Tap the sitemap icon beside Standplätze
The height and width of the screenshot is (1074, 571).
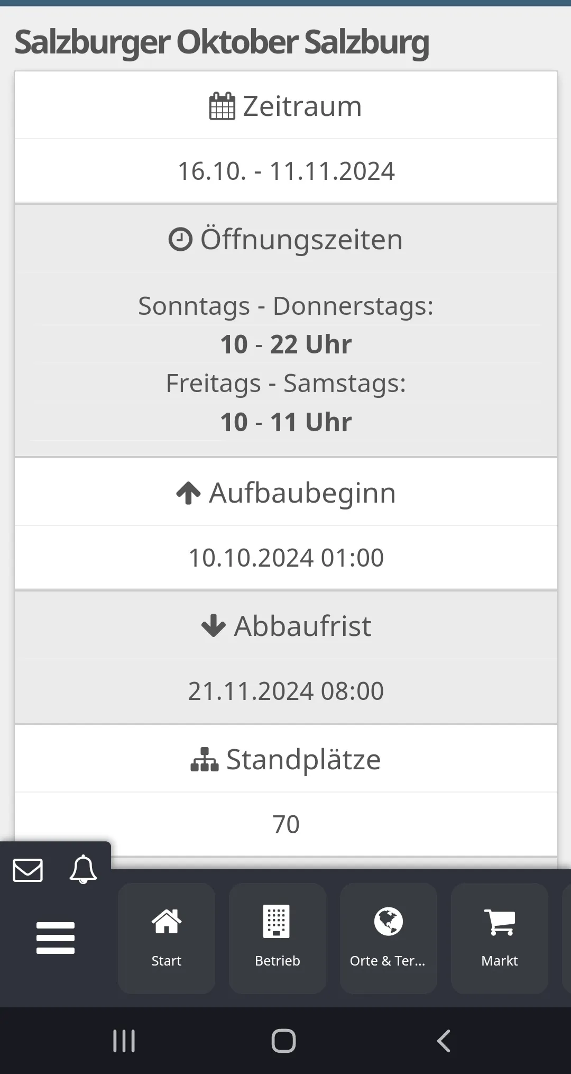point(204,760)
